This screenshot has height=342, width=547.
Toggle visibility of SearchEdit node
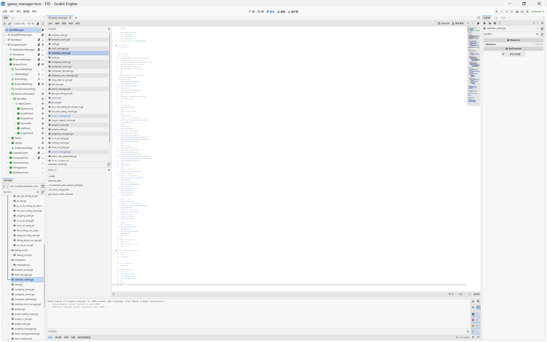pyautogui.click(x=42, y=124)
